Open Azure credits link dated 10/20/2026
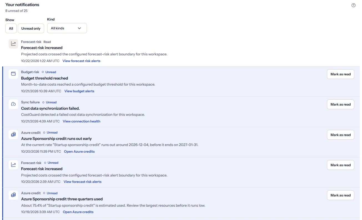 click(79, 152)
